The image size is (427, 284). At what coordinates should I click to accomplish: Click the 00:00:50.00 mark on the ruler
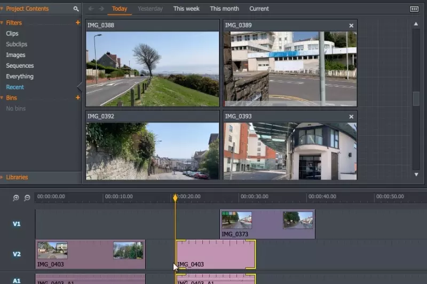pos(390,197)
